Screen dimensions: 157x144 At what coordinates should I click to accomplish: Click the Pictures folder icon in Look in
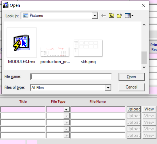coord(26,15)
